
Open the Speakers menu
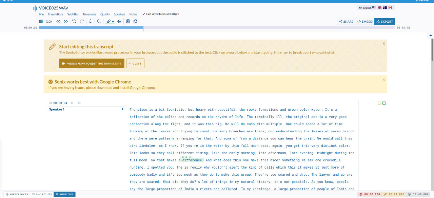pos(119,14)
